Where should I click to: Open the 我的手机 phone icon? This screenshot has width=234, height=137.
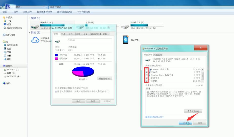125,40
